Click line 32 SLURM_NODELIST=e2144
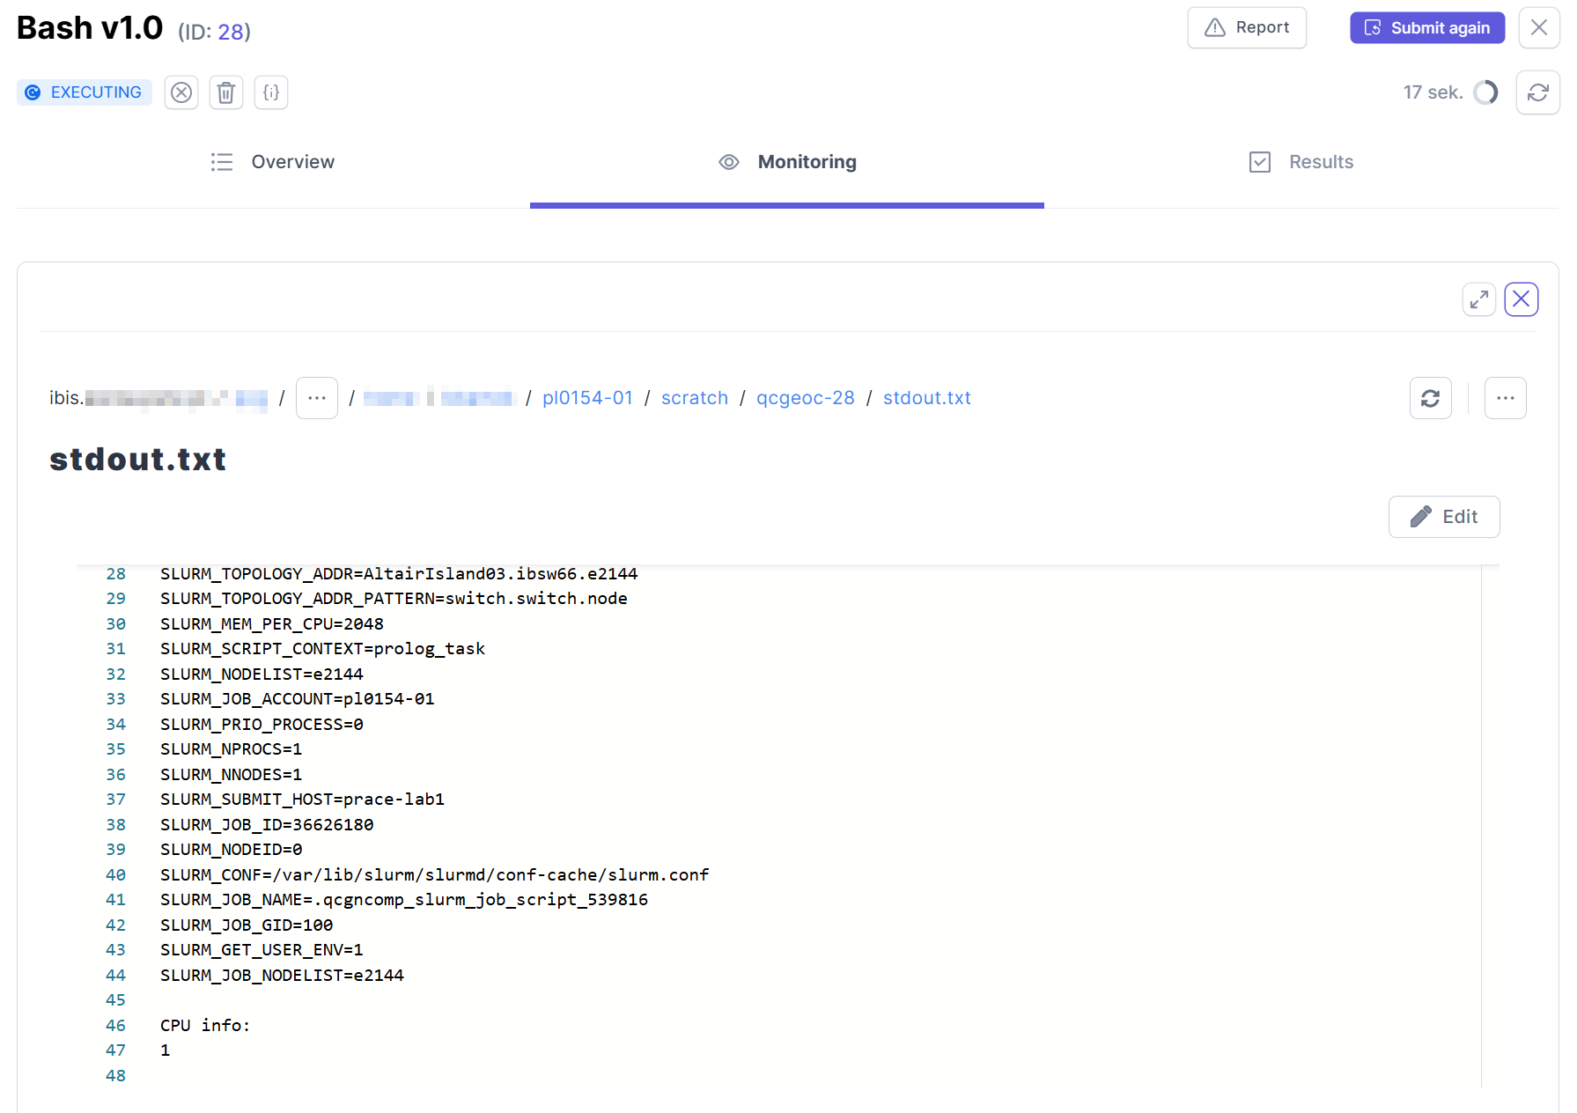 [262, 674]
